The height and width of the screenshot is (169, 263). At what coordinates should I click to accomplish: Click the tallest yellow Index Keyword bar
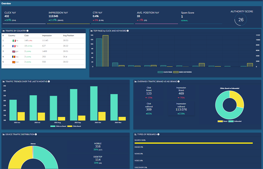[106, 51]
